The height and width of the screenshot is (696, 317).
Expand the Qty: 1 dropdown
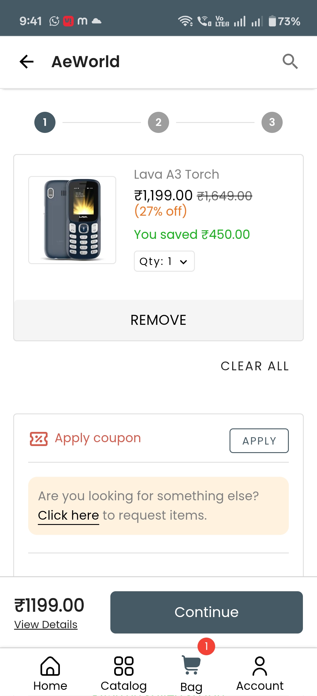[164, 261]
